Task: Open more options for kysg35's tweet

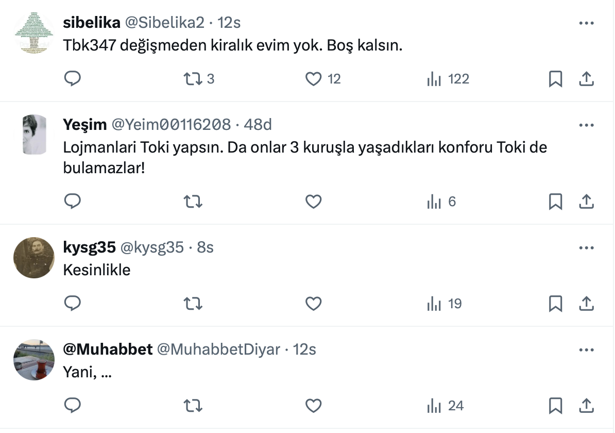Action: click(587, 248)
